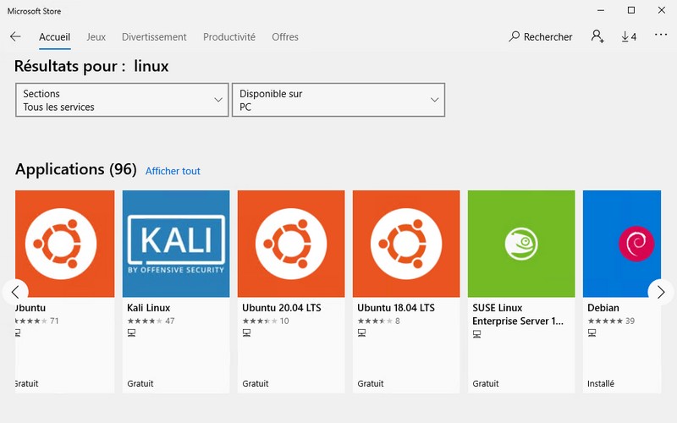Click the SUSE Linux chameleon logo

pyautogui.click(x=520, y=244)
